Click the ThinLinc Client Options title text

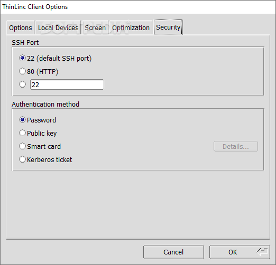[x=35, y=7]
